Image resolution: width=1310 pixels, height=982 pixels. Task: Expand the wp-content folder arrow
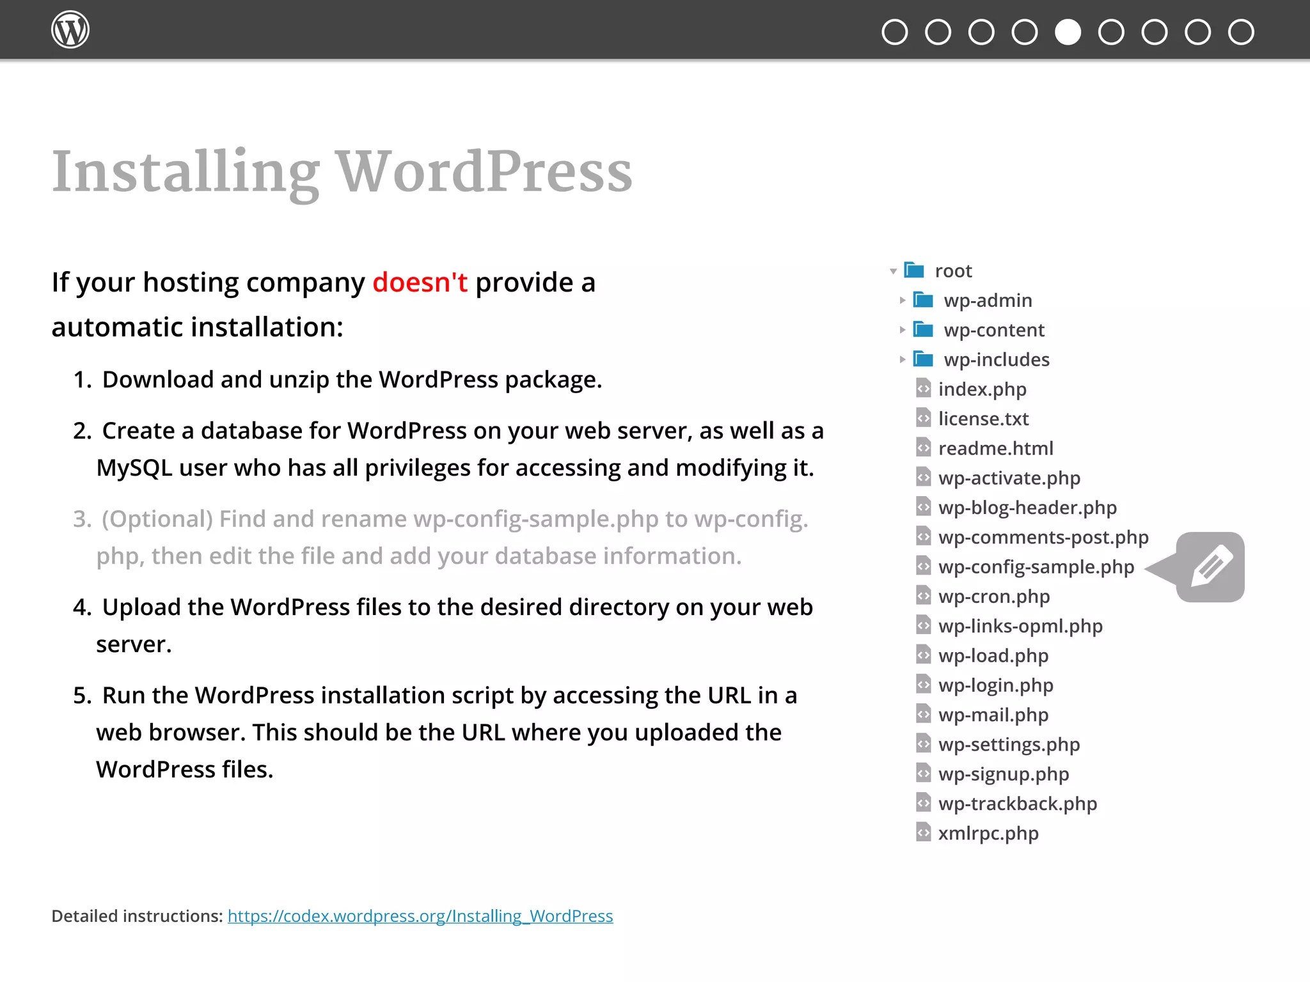click(x=902, y=330)
